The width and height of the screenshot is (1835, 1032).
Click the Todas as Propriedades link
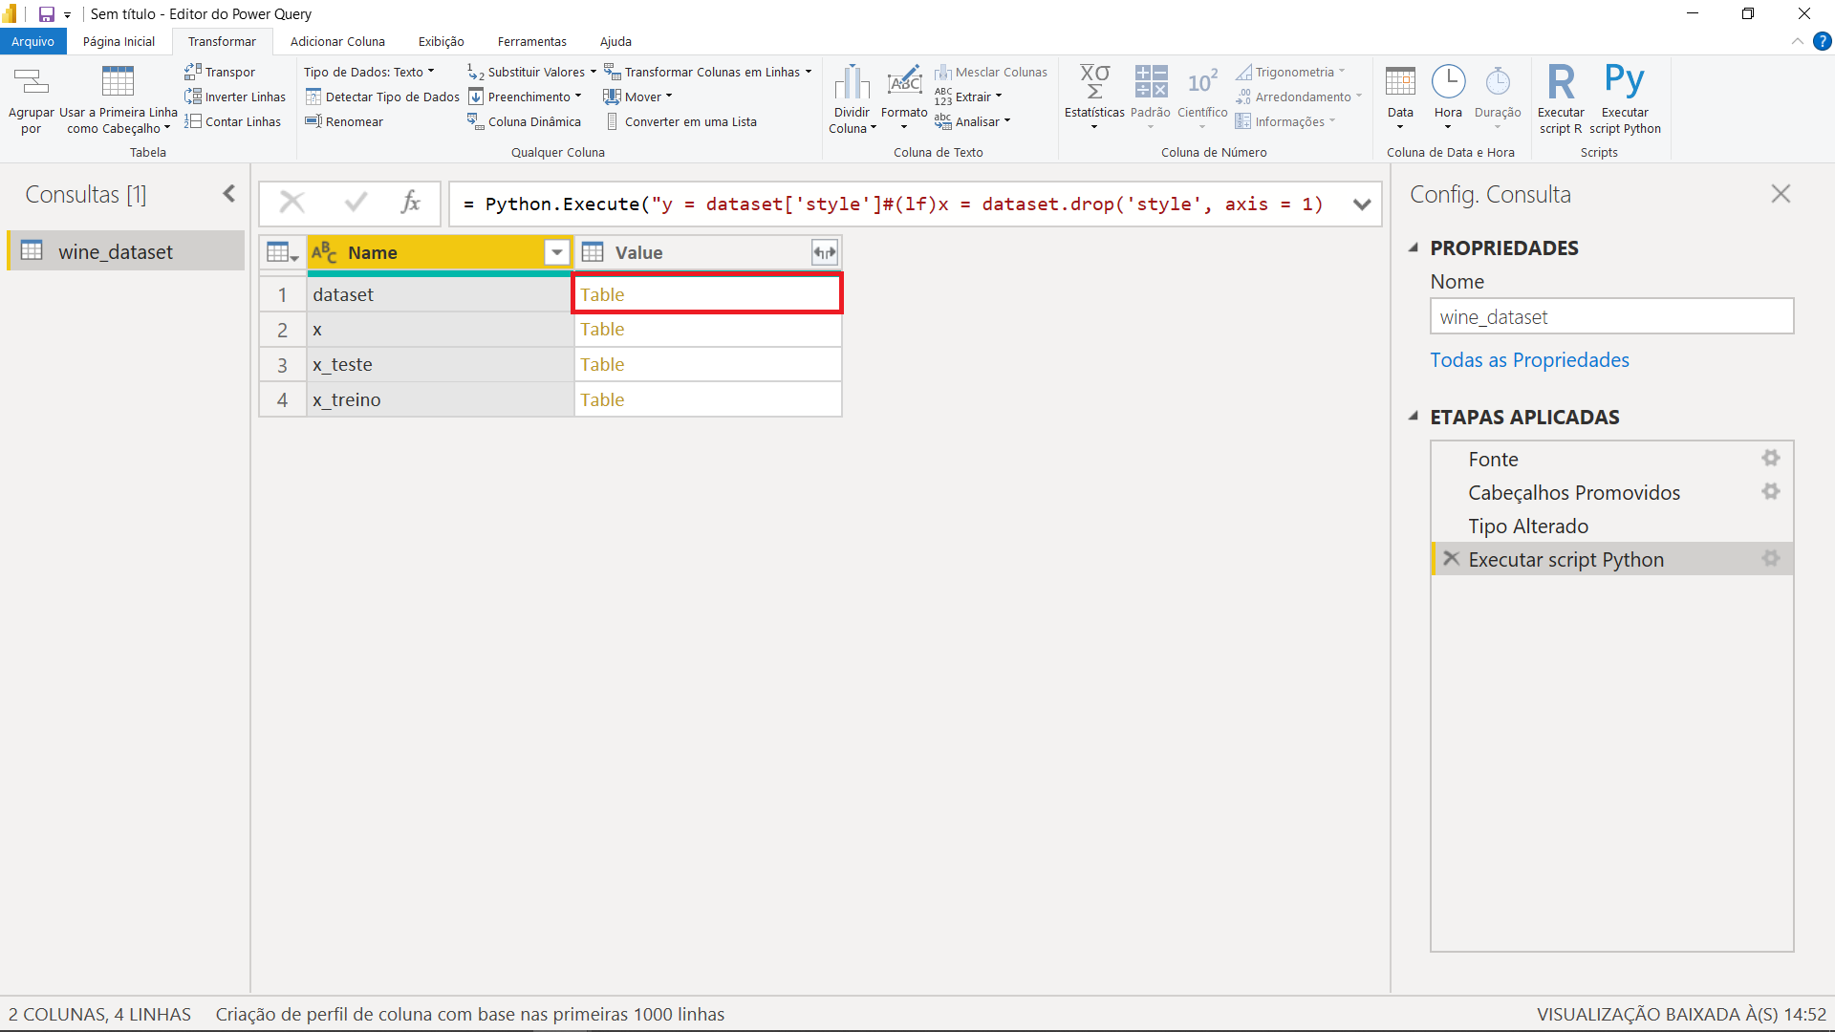pyautogui.click(x=1529, y=360)
